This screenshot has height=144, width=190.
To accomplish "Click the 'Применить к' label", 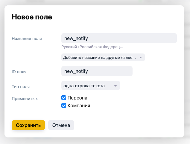I will [25, 99].
